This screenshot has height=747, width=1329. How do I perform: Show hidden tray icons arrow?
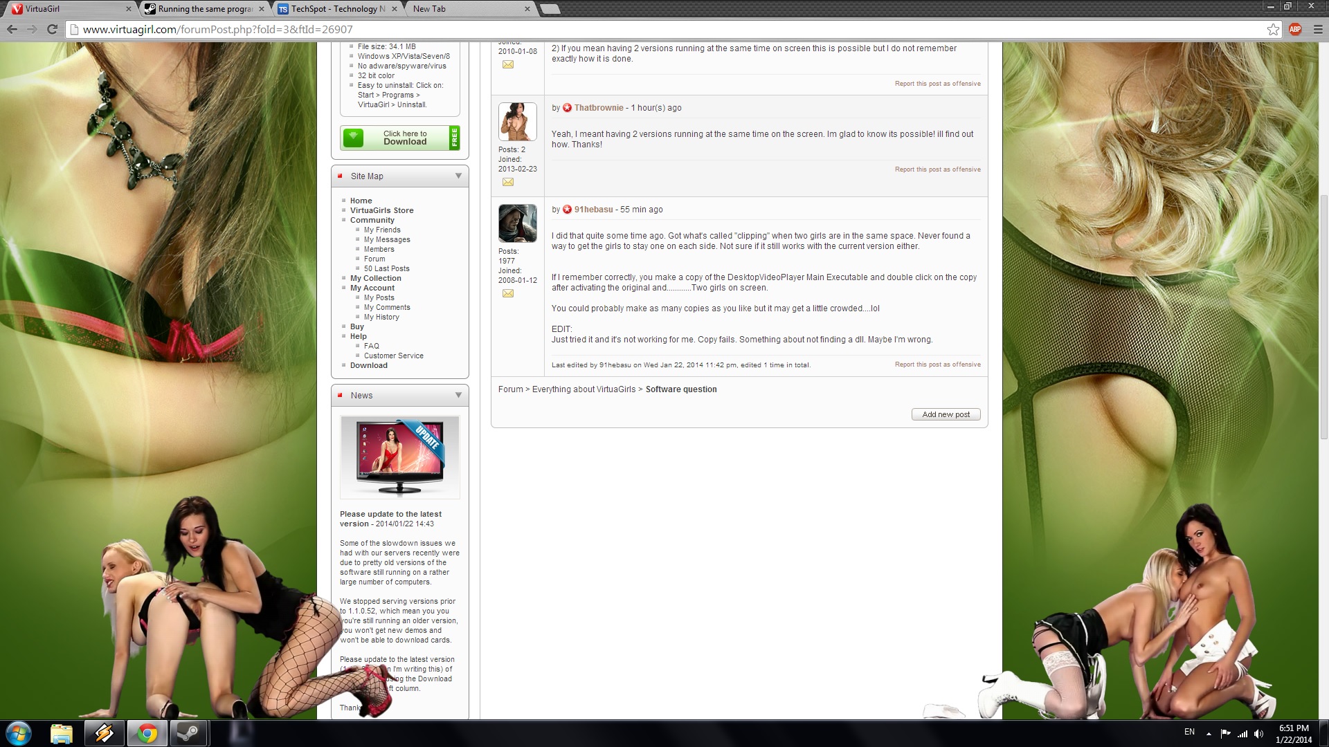(1209, 733)
